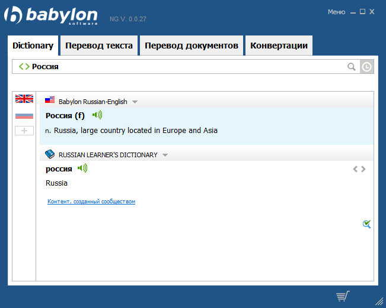
Task: Click the swap direction arrows beside Россия
Action: pos(24,67)
